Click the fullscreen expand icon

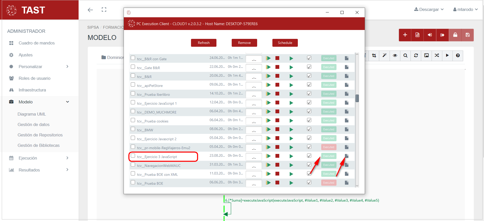click(104, 10)
